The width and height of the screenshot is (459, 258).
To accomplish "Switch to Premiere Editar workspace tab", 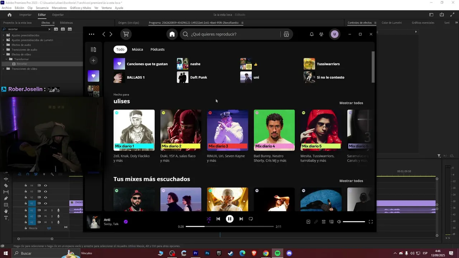I will point(42,15).
